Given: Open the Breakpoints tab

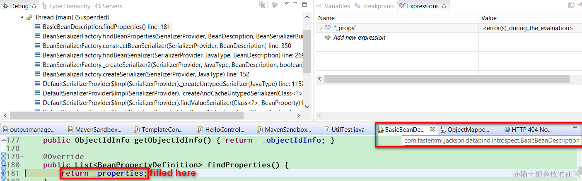Looking at the screenshot, I should 375,6.
